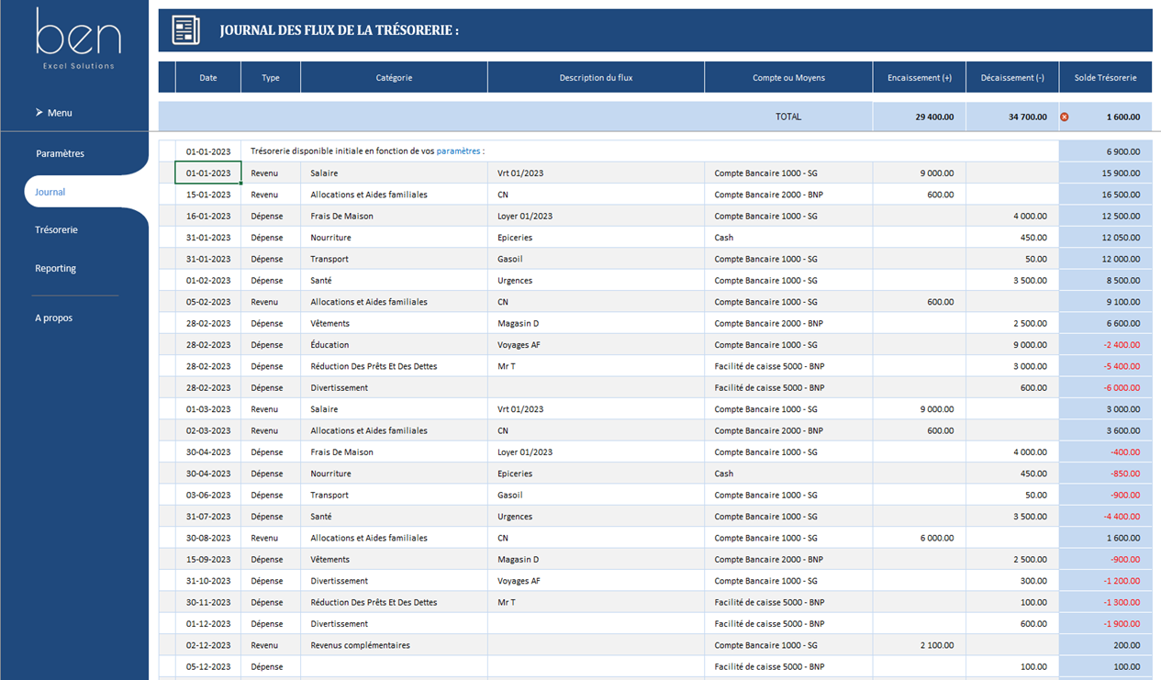Screen dimensions: 1161x680
Task: Select the Urgences cell on 01-02-2023 row
Action: (596, 280)
